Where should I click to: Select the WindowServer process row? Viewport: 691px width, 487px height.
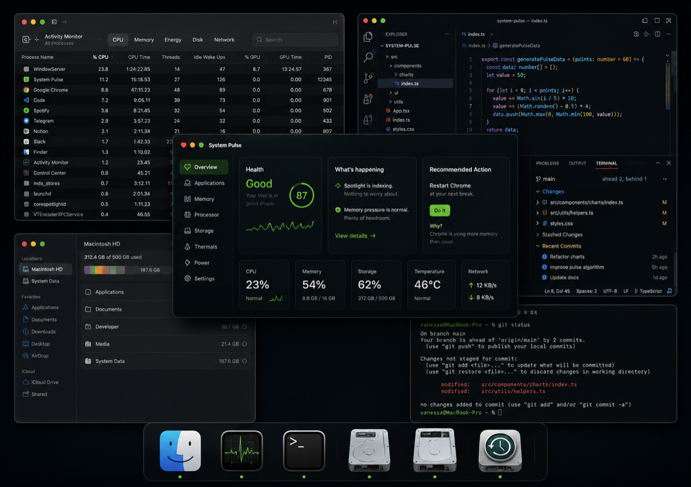tap(179, 69)
